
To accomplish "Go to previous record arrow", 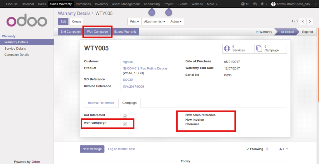I will [x=303, y=22].
